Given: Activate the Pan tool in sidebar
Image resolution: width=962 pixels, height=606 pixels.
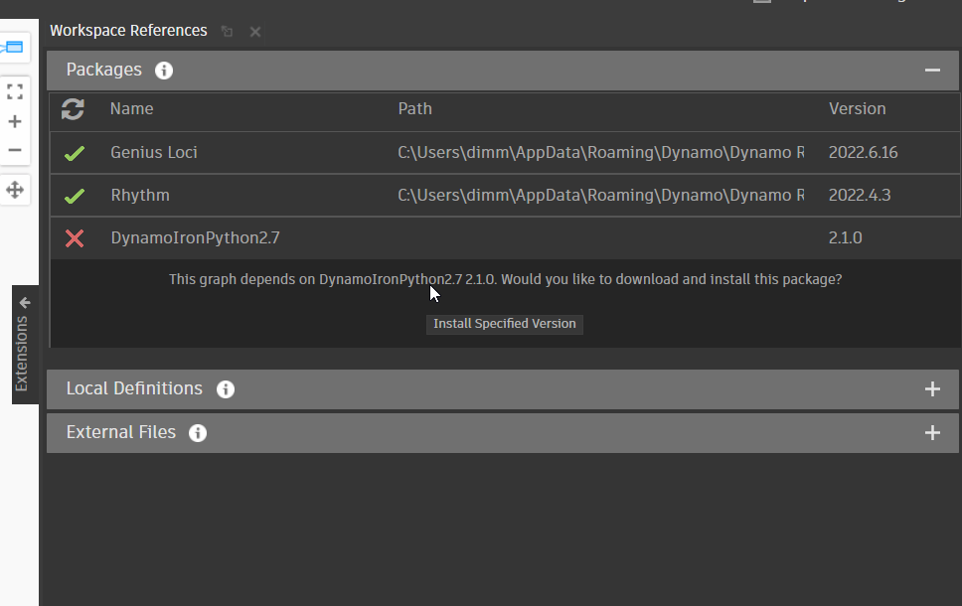Looking at the screenshot, I should tap(14, 189).
